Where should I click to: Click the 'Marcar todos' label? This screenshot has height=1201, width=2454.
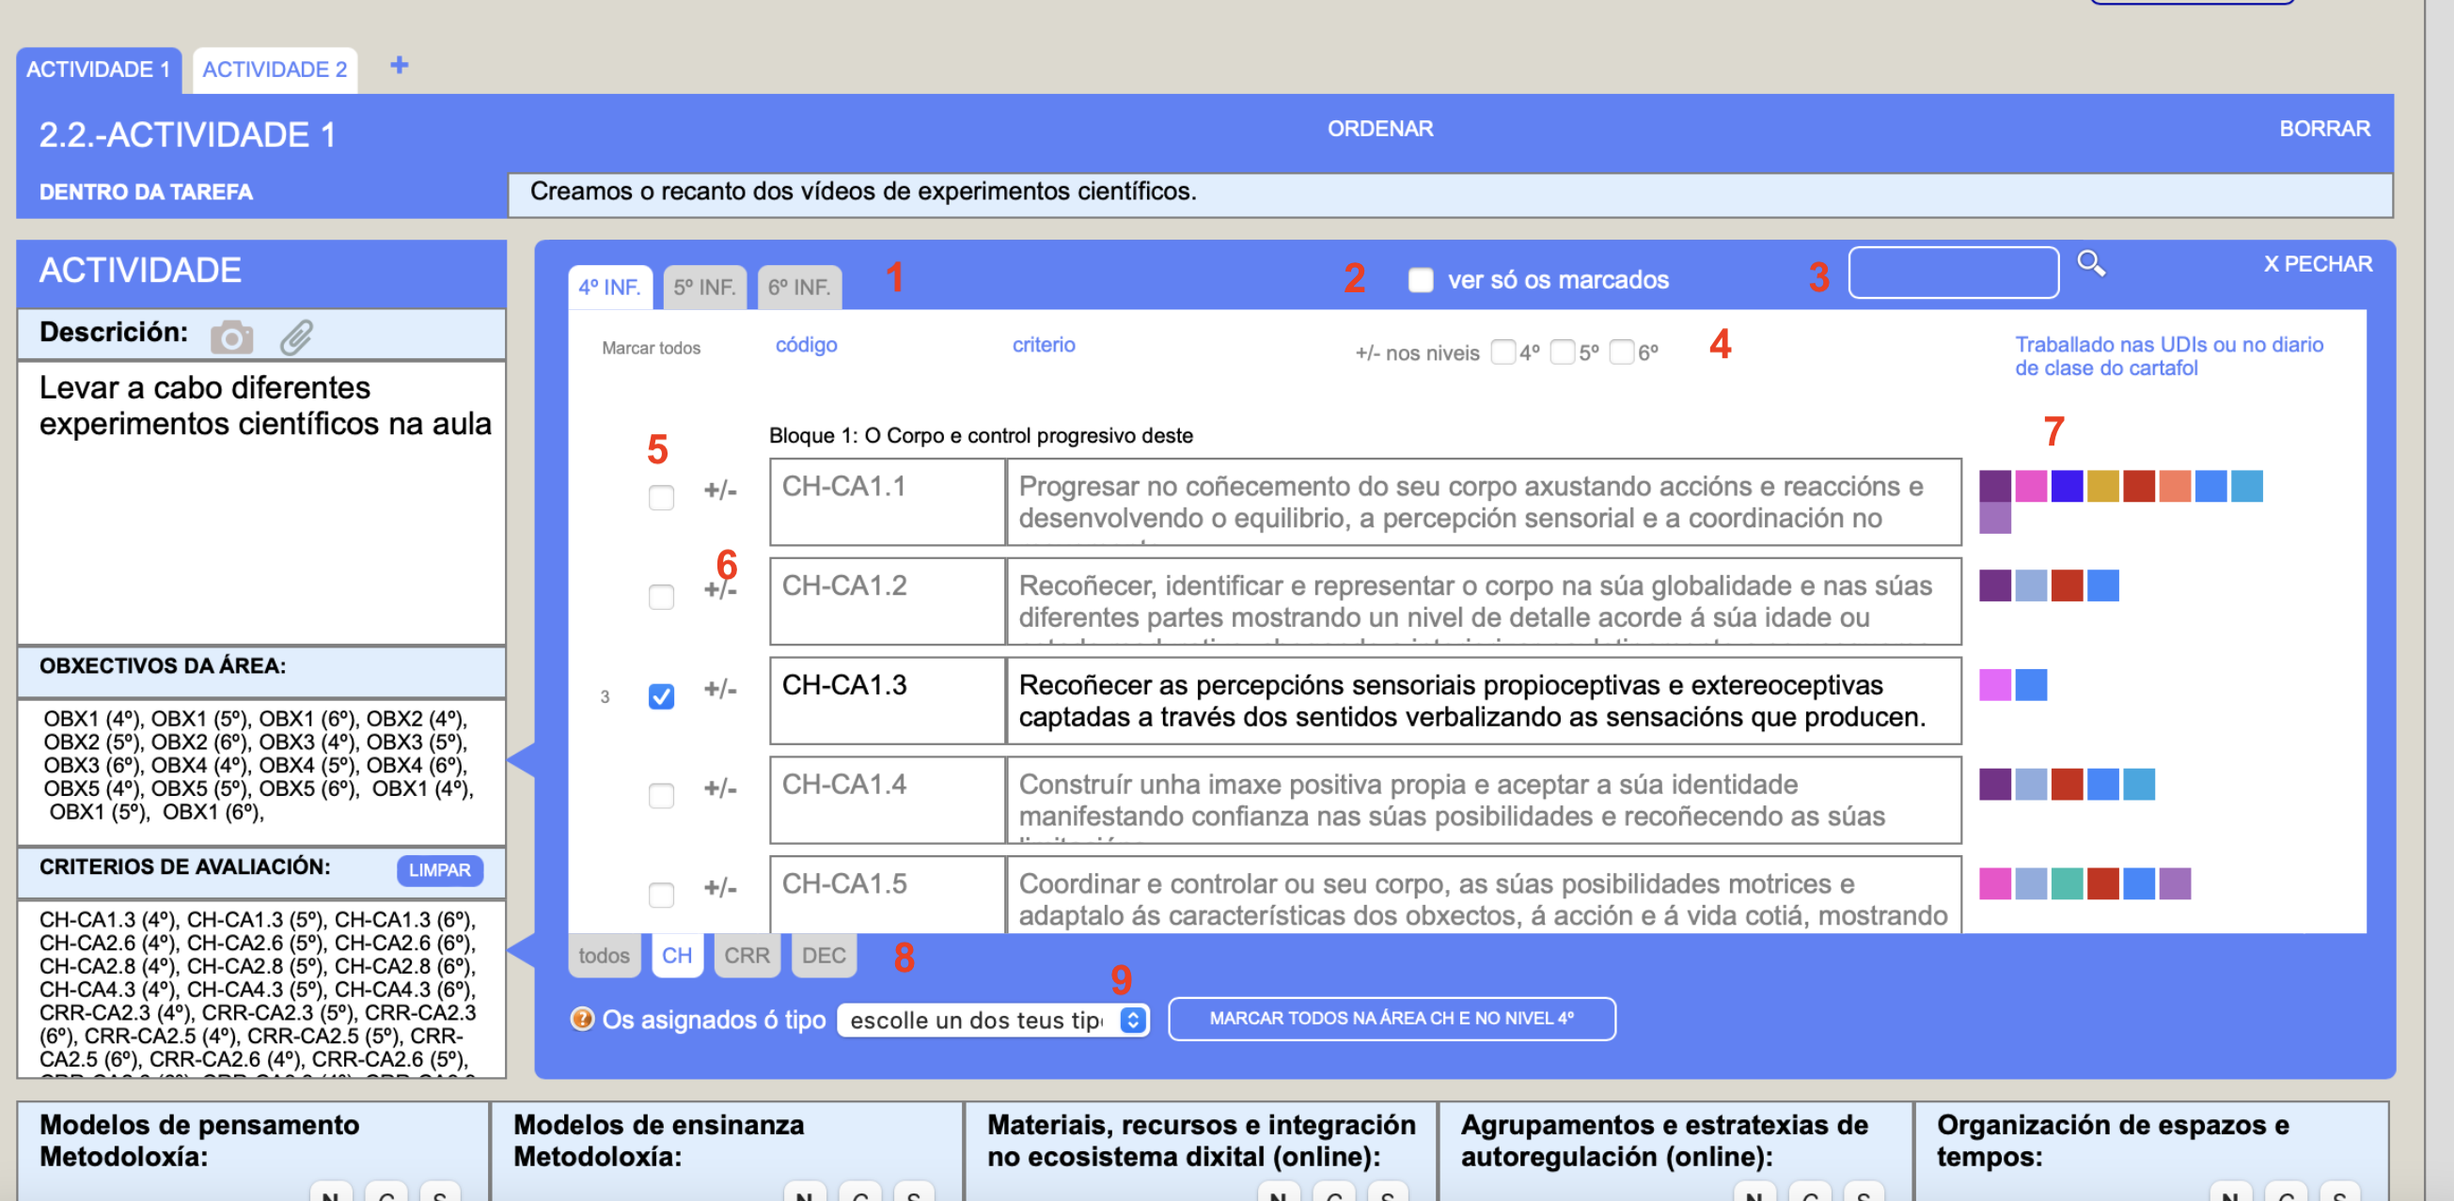pyautogui.click(x=651, y=348)
